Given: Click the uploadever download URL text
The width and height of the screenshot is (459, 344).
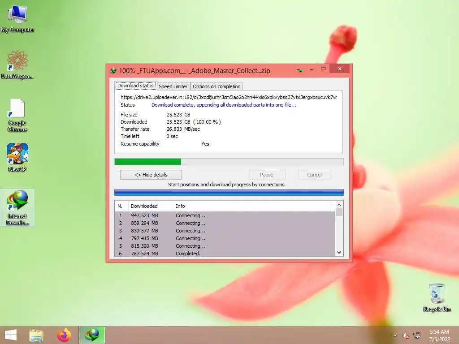Looking at the screenshot, I should point(229,97).
